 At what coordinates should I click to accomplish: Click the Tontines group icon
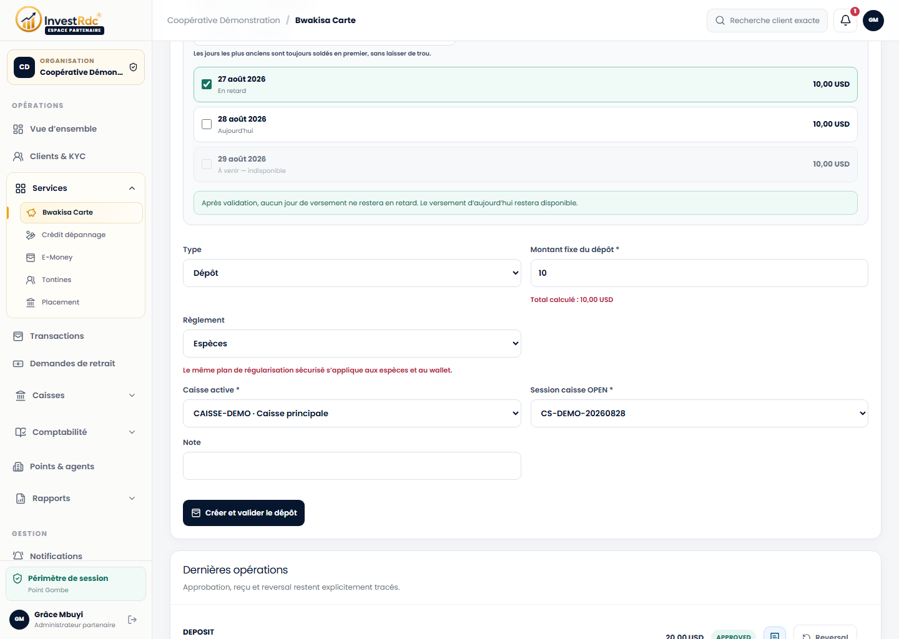coord(31,280)
